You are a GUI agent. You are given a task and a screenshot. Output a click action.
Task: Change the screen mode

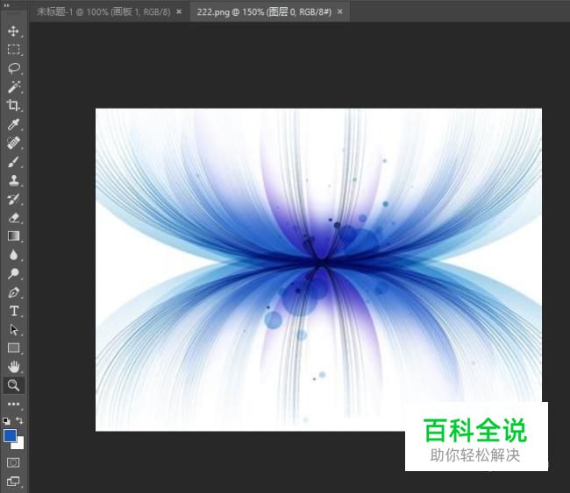[x=13, y=482]
